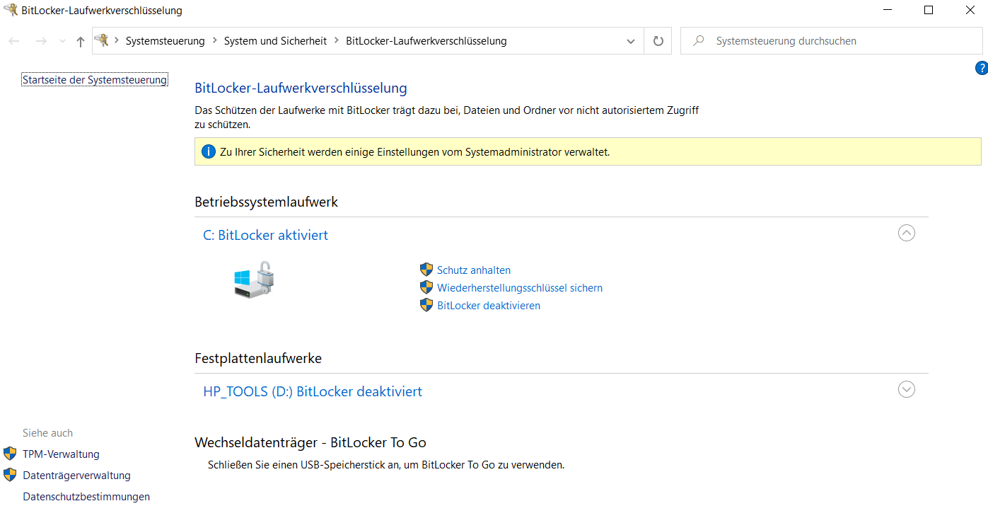Screen dimensions: 988x518
Task: Open the chevron before Systemsteuerung breadcrumb
Action: [x=117, y=41]
